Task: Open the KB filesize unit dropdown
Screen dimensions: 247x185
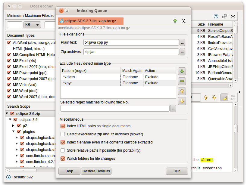Action: [33, 25]
